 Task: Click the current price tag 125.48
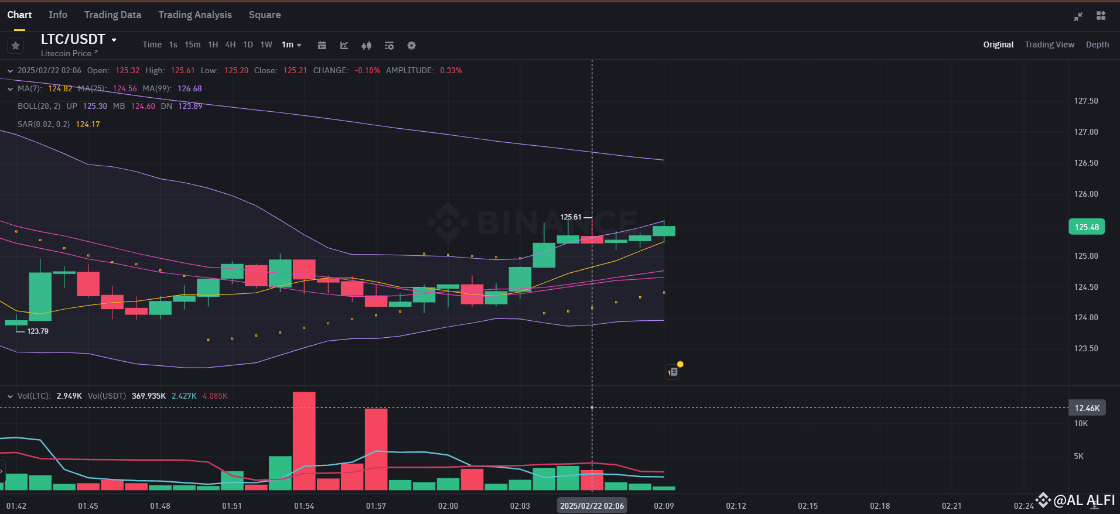pyautogui.click(x=1087, y=227)
